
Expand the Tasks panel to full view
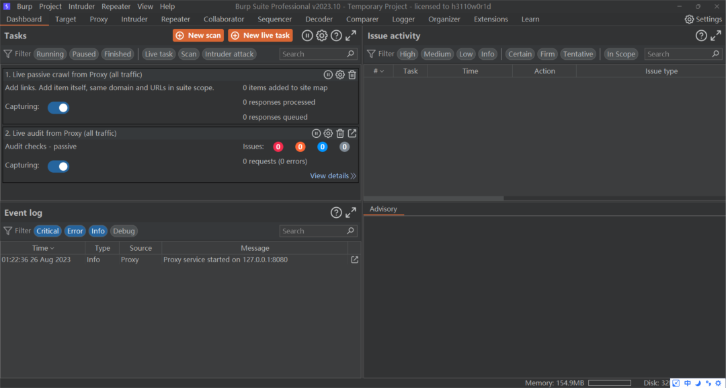(x=351, y=36)
